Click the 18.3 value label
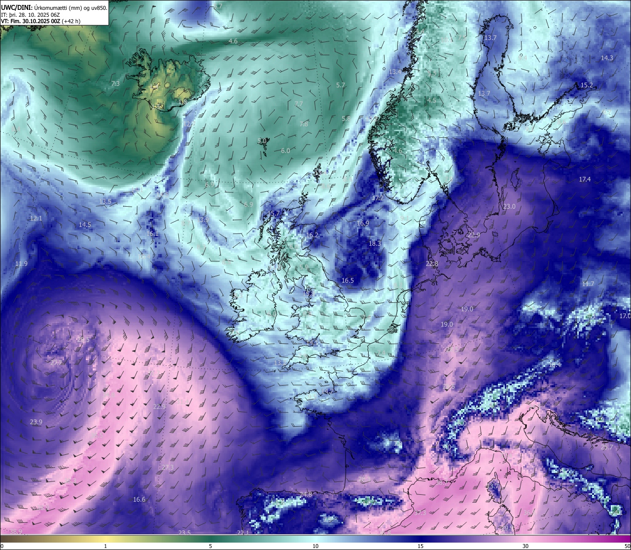 pos(375,243)
